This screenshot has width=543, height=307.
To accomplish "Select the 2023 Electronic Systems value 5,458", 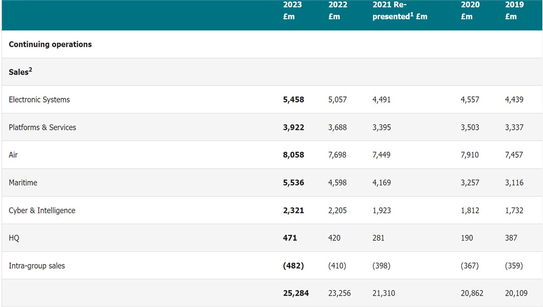I will (x=293, y=100).
